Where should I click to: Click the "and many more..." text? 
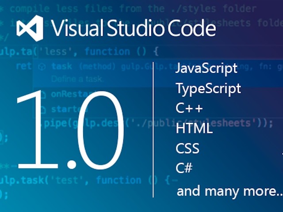pyautogui.click(x=229, y=191)
